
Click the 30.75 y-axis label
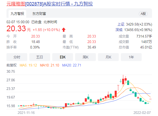[11, 71]
